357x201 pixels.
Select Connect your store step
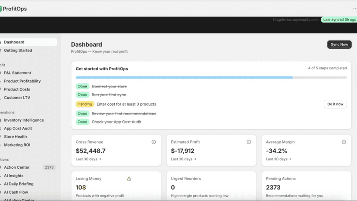pyautogui.click(x=109, y=86)
